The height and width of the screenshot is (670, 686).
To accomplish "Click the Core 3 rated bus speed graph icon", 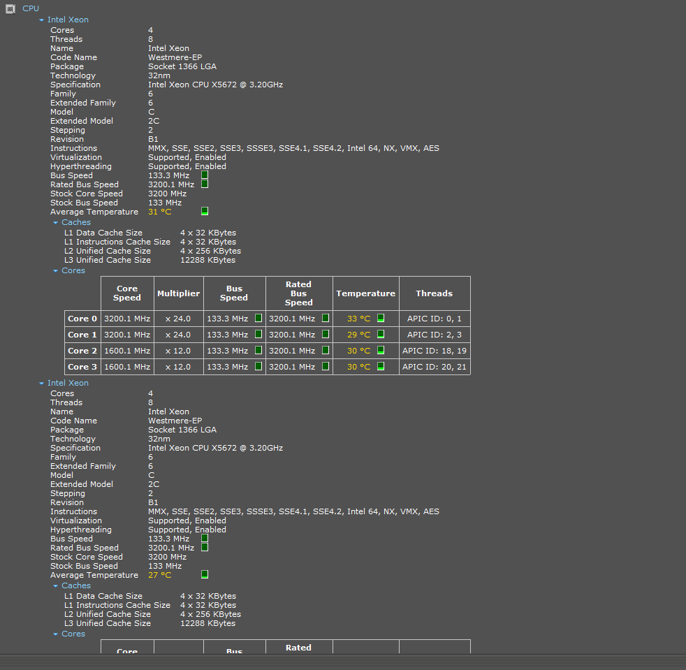I will (x=326, y=366).
